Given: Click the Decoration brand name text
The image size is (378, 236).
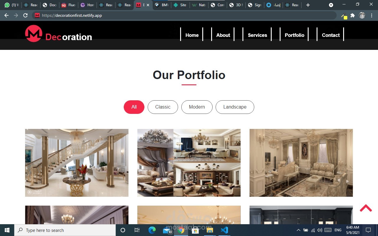Looking at the screenshot, I should click(69, 37).
